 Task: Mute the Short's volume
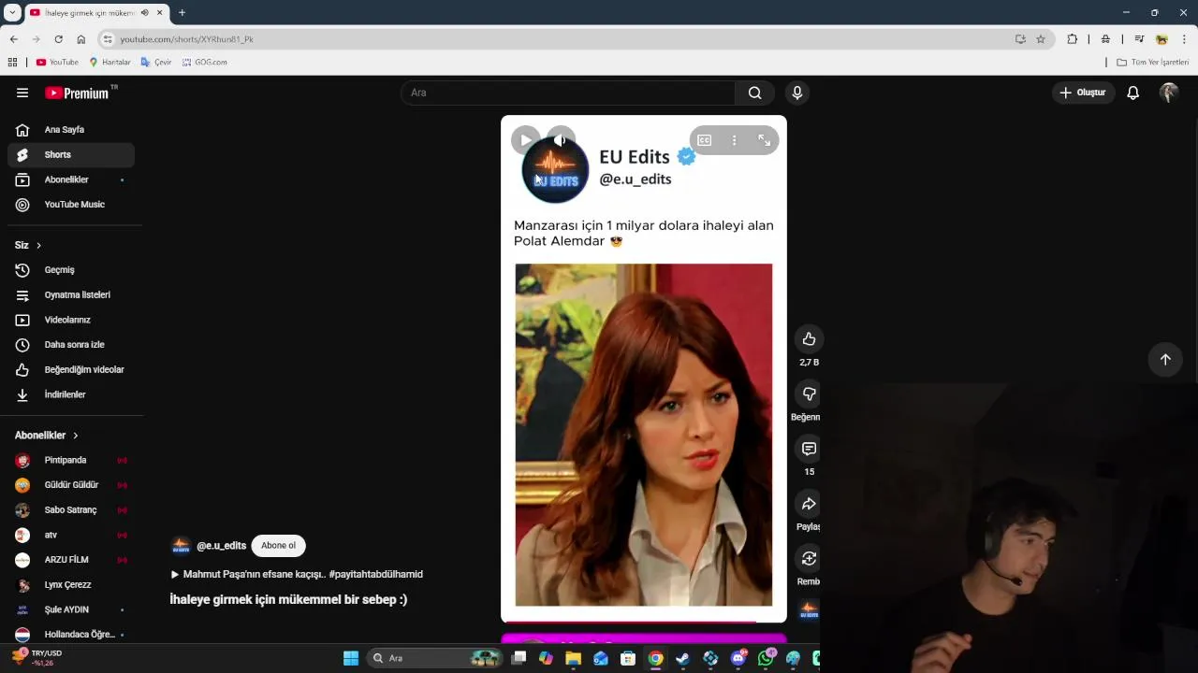(x=560, y=140)
